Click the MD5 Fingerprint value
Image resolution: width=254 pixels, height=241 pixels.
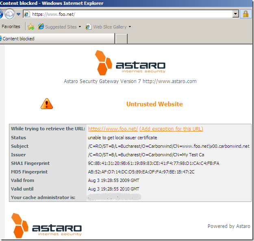pos(141,172)
